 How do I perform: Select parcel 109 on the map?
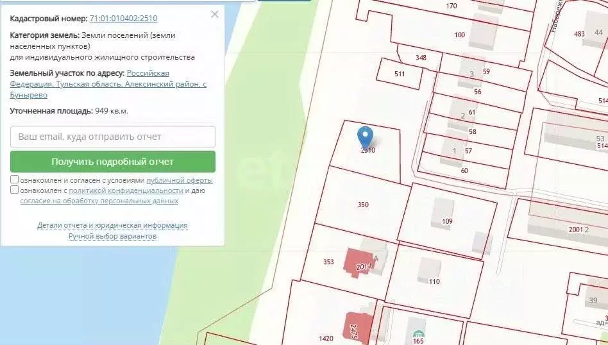coord(447,221)
